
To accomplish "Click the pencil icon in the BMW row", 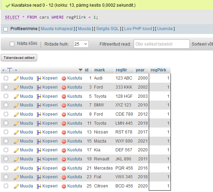I will [x=16, y=105].
